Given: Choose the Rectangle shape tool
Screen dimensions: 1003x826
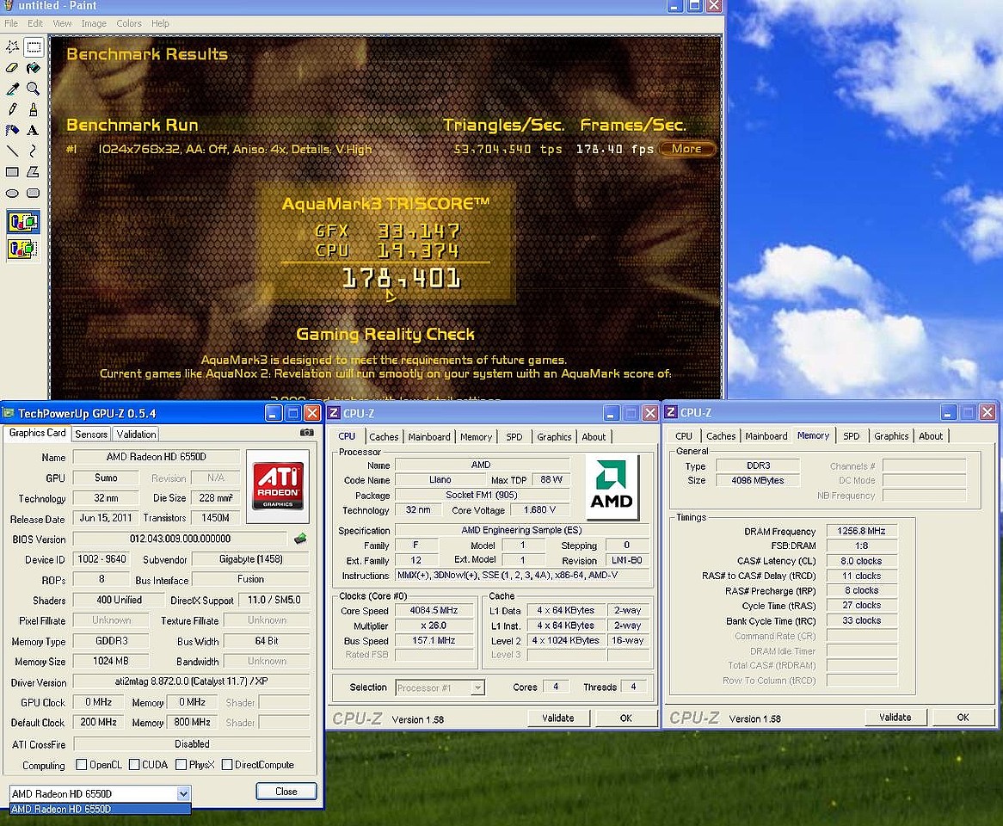Looking at the screenshot, I should tap(12, 171).
